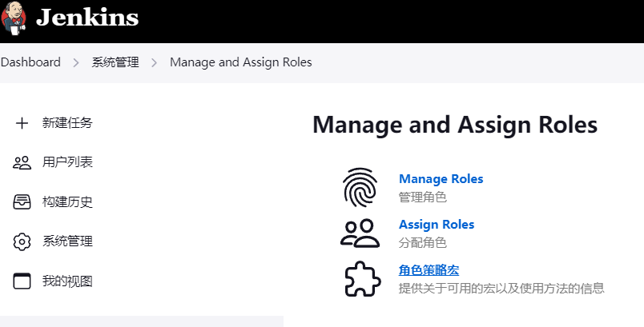Click the plus icon for 新建任务
This screenshot has width=644, height=327.
coord(22,123)
